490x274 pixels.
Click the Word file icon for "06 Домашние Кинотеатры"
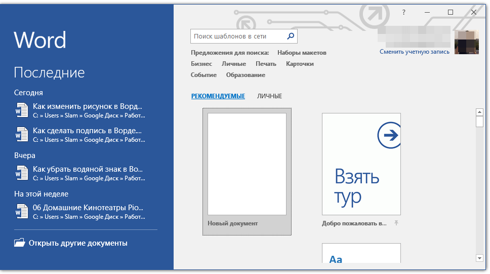tap(21, 212)
